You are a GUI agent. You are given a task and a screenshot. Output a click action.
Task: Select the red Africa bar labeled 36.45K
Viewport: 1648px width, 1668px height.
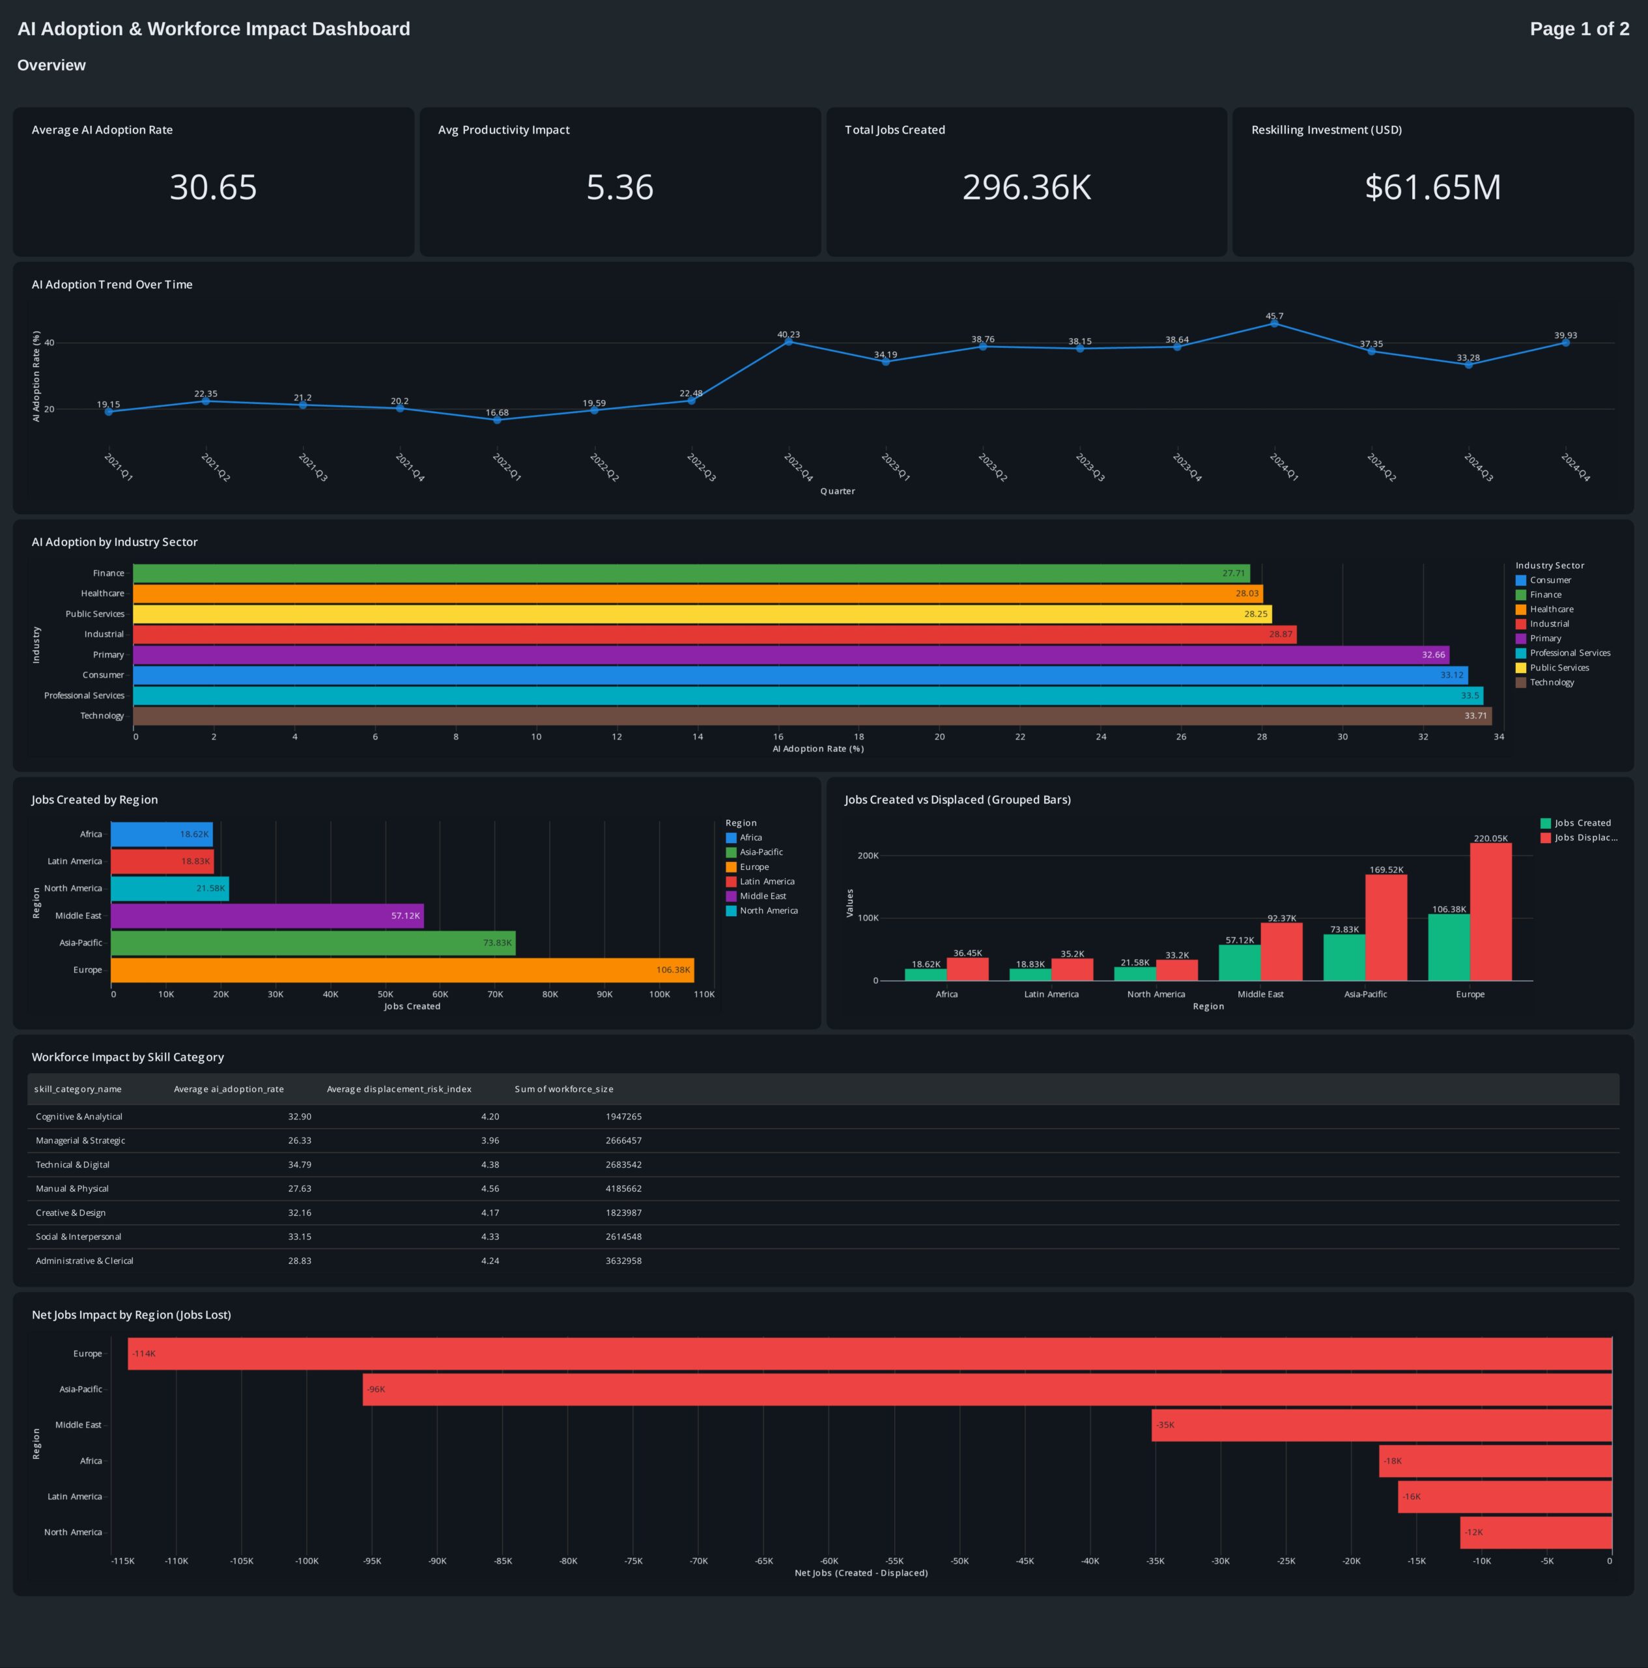tap(968, 970)
